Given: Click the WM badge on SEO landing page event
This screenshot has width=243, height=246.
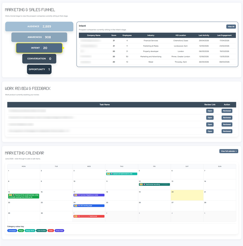Looking at the screenshot, I should (x=76, y=205).
